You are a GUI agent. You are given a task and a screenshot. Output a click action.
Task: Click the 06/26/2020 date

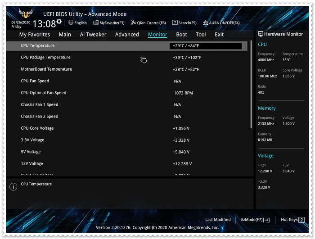click(x=21, y=23)
